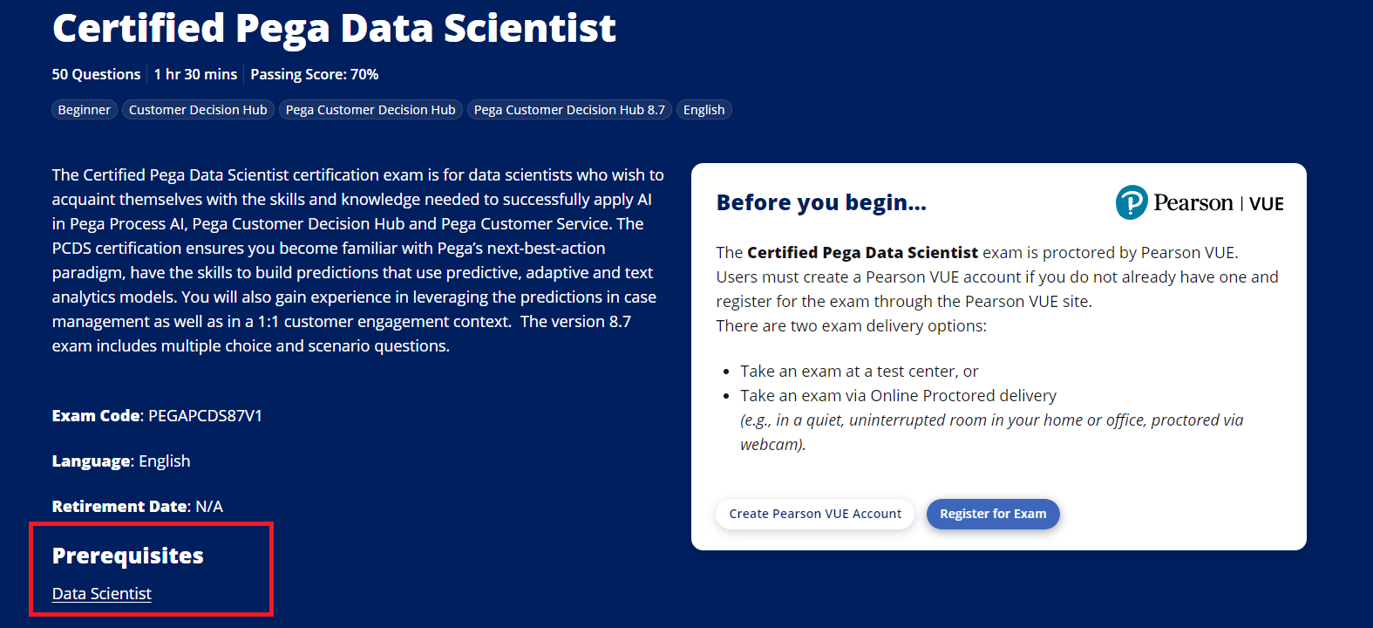1373x628 pixels.
Task: Click the Prerequisites heading
Action: [x=128, y=556]
